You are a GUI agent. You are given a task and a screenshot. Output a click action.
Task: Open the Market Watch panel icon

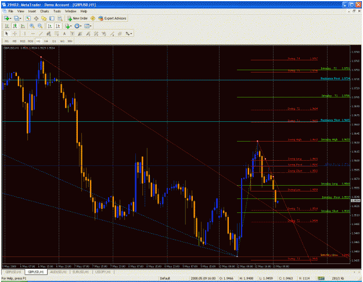pyautogui.click(x=28, y=18)
